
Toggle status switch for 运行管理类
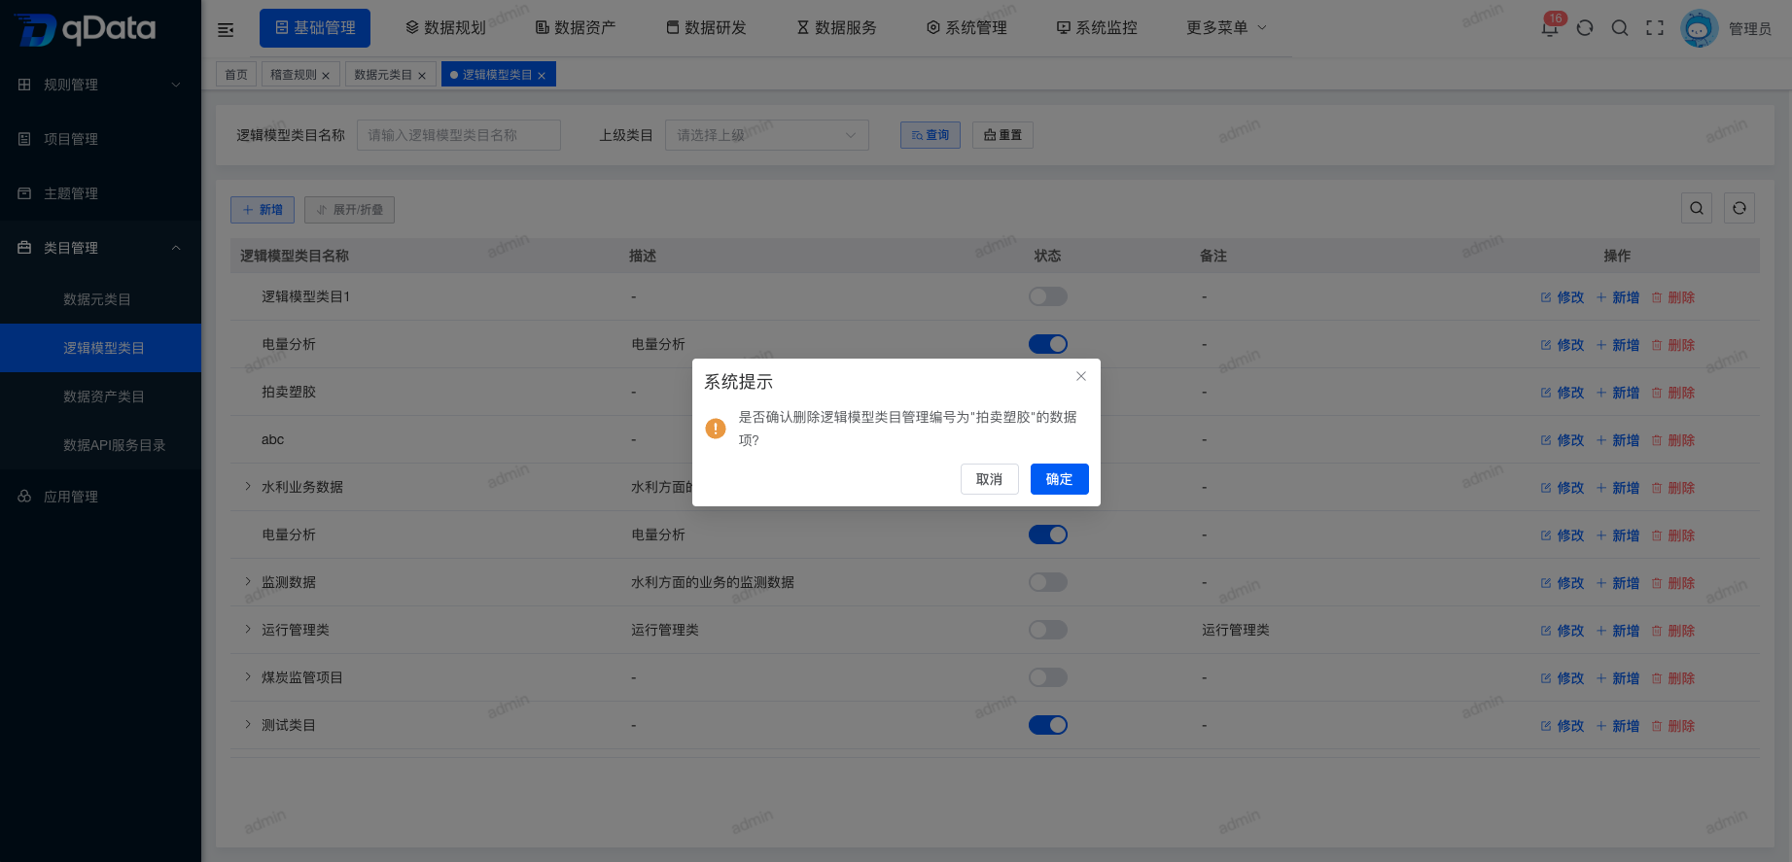coord(1048,630)
